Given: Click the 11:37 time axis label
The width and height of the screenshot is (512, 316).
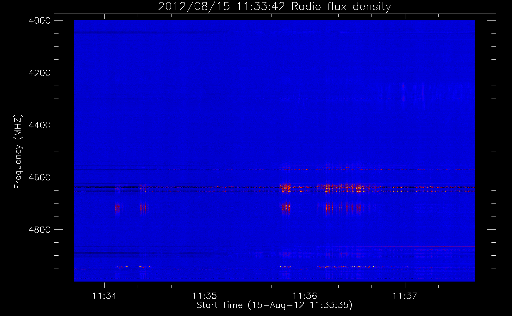Looking at the screenshot, I should point(405,296).
